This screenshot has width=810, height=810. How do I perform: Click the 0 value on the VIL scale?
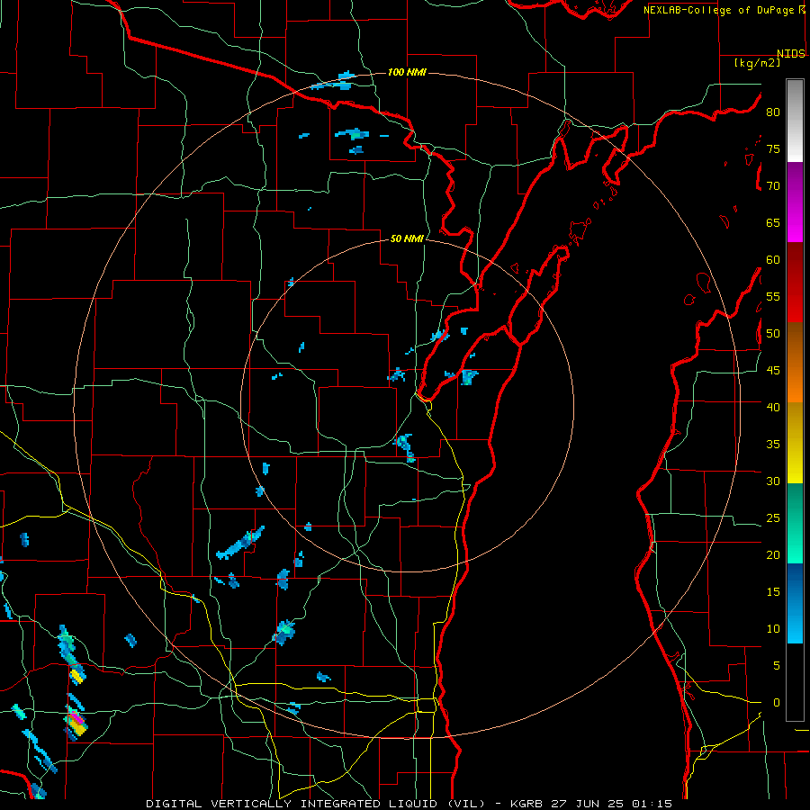tap(777, 703)
